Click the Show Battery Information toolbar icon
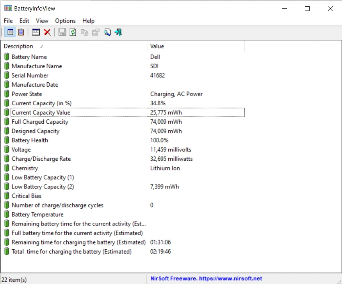 pyautogui.click(x=10, y=32)
